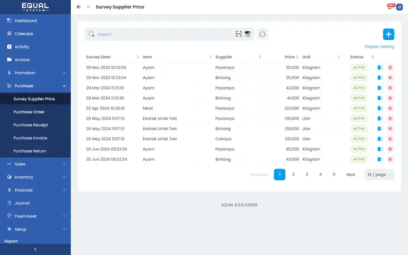Open the user avatar 'd' menu
Screen dimensions: 408x255
click(399, 7)
